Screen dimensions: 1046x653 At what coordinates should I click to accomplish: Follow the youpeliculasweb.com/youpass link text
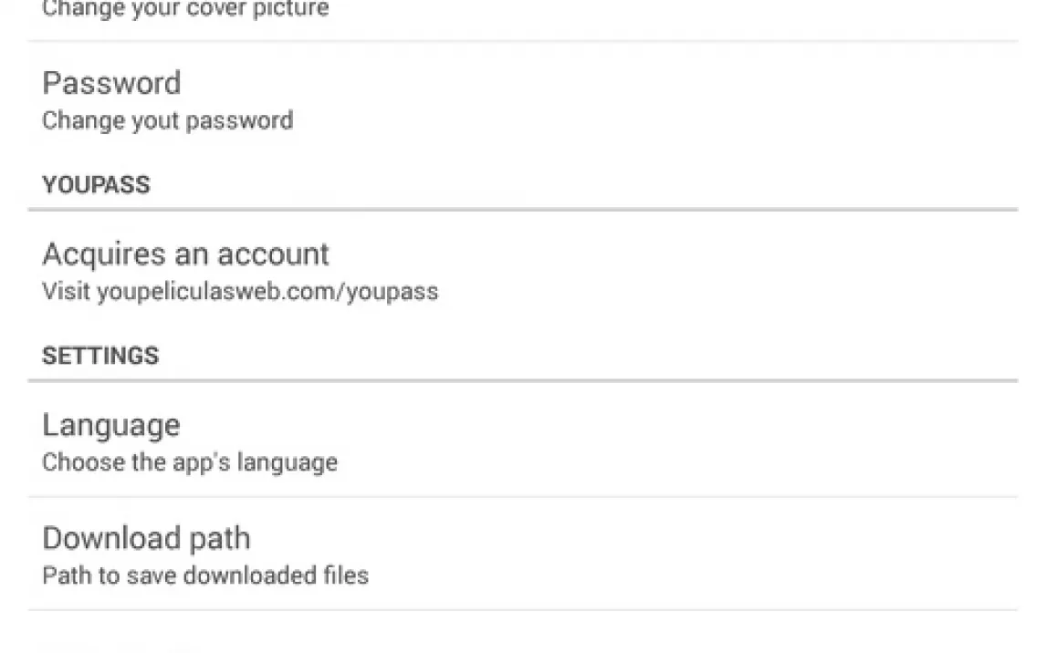267,292
